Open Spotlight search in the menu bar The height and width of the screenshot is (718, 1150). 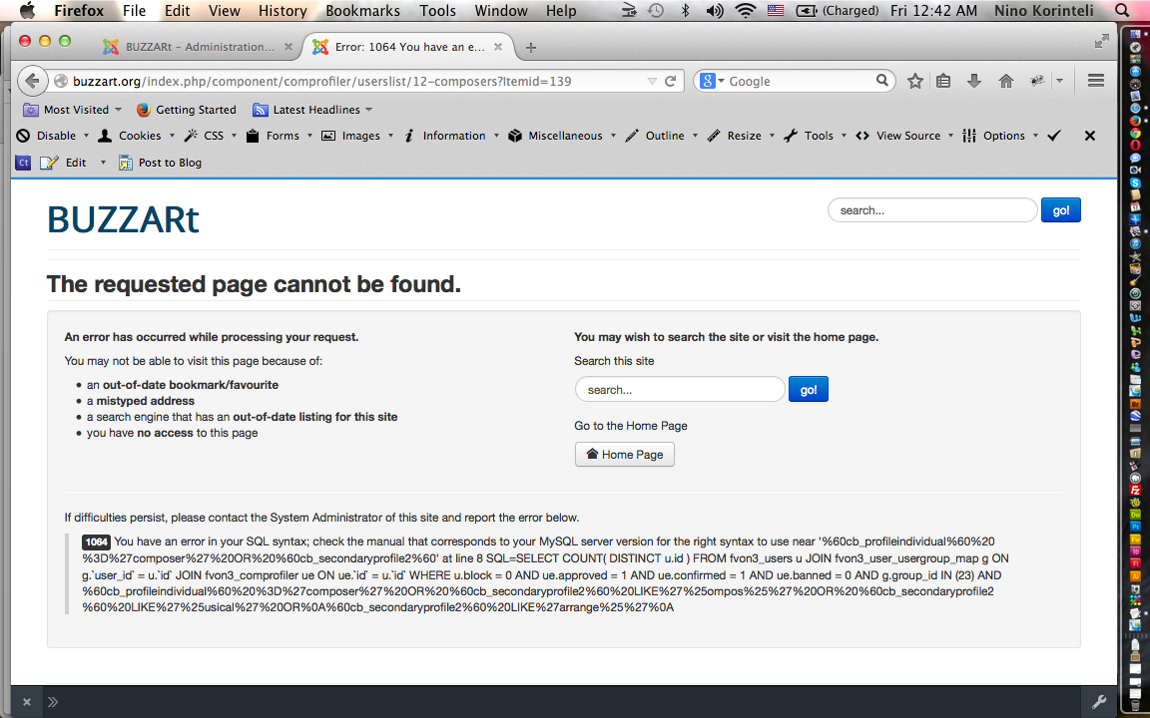pyautogui.click(x=1122, y=10)
